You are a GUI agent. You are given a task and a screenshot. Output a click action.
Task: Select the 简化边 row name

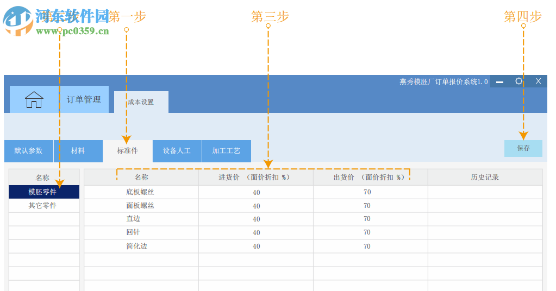[136, 246]
